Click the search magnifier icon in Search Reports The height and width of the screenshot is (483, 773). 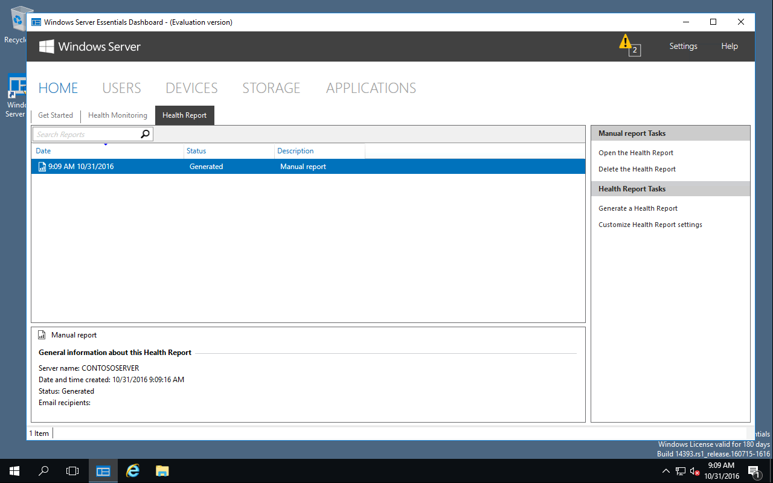(145, 134)
